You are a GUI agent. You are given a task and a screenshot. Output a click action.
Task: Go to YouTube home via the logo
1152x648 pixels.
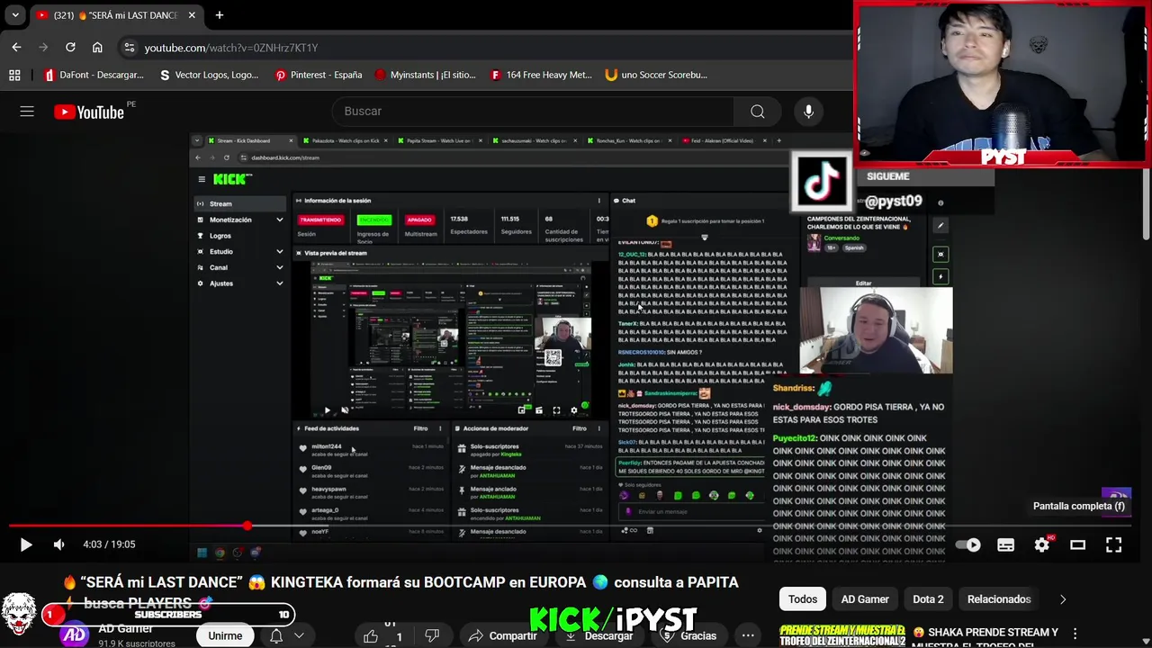click(90, 112)
